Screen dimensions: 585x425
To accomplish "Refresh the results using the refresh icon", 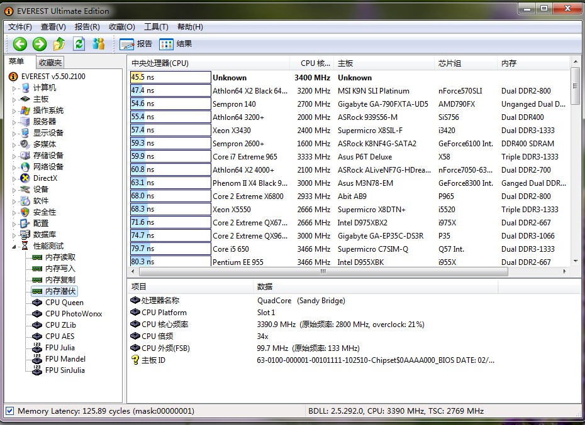I will tap(79, 44).
